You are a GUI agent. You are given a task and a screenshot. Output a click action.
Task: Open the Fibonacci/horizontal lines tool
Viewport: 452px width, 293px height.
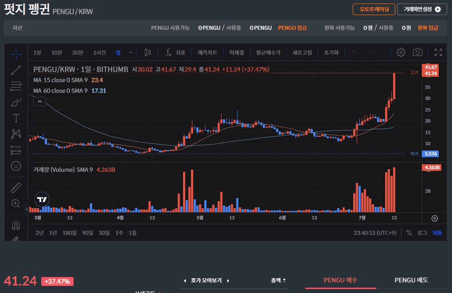click(x=16, y=86)
